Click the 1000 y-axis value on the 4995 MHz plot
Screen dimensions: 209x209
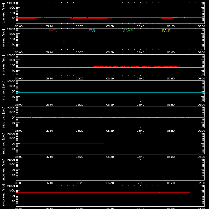click(x=12, y=138)
